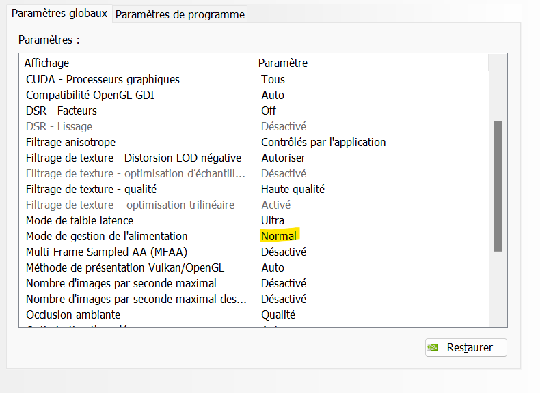Select the Compatibilité OpenGL GDI setting
The image size is (540, 393).
90,95
